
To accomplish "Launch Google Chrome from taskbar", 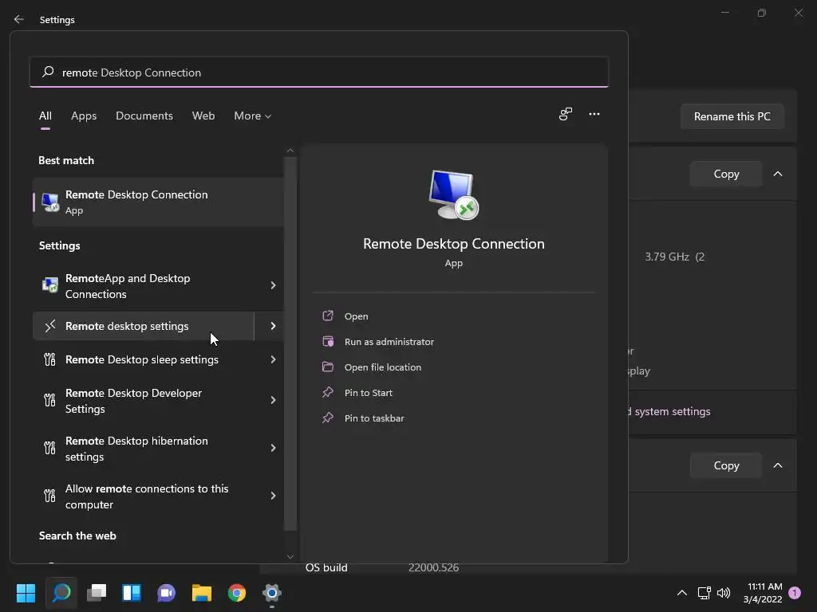I will [x=237, y=593].
